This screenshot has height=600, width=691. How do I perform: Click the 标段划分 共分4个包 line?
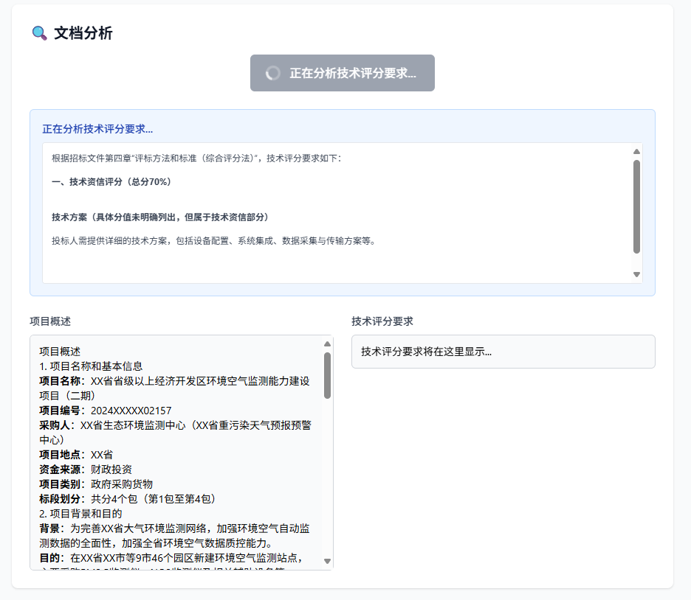pyautogui.click(x=127, y=499)
